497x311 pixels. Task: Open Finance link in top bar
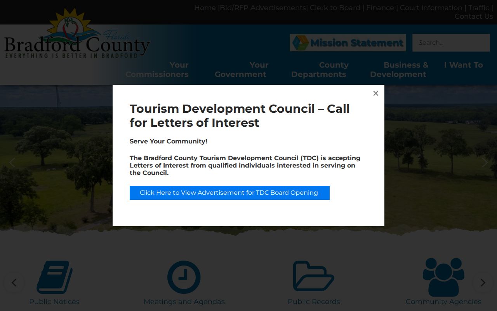(380, 8)
